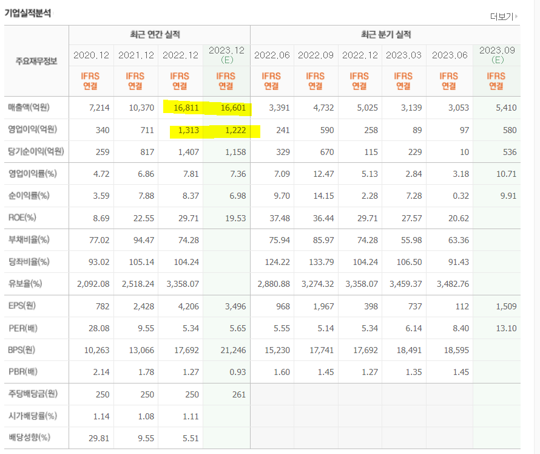
Task: Click the 배당성향(%) row label
Action: pyautogui.click(x=29, y=438)
